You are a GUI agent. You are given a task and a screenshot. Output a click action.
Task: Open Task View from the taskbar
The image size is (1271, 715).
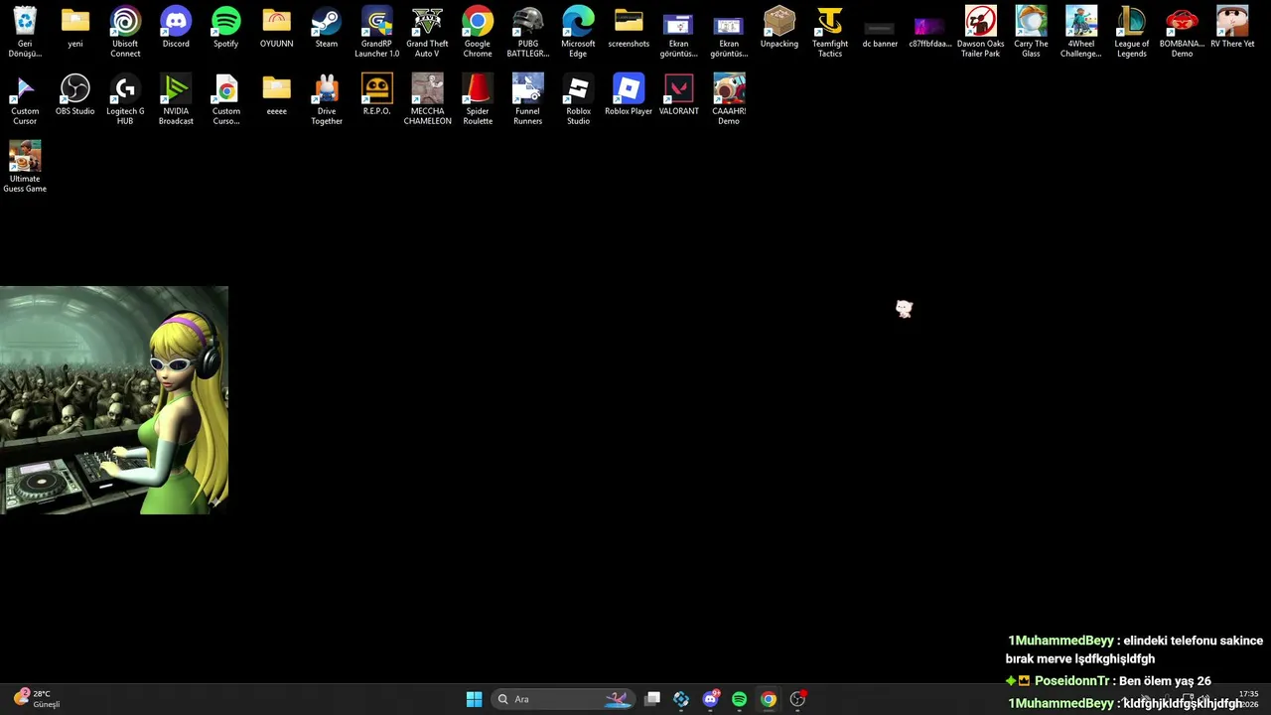tap(652, 699)
